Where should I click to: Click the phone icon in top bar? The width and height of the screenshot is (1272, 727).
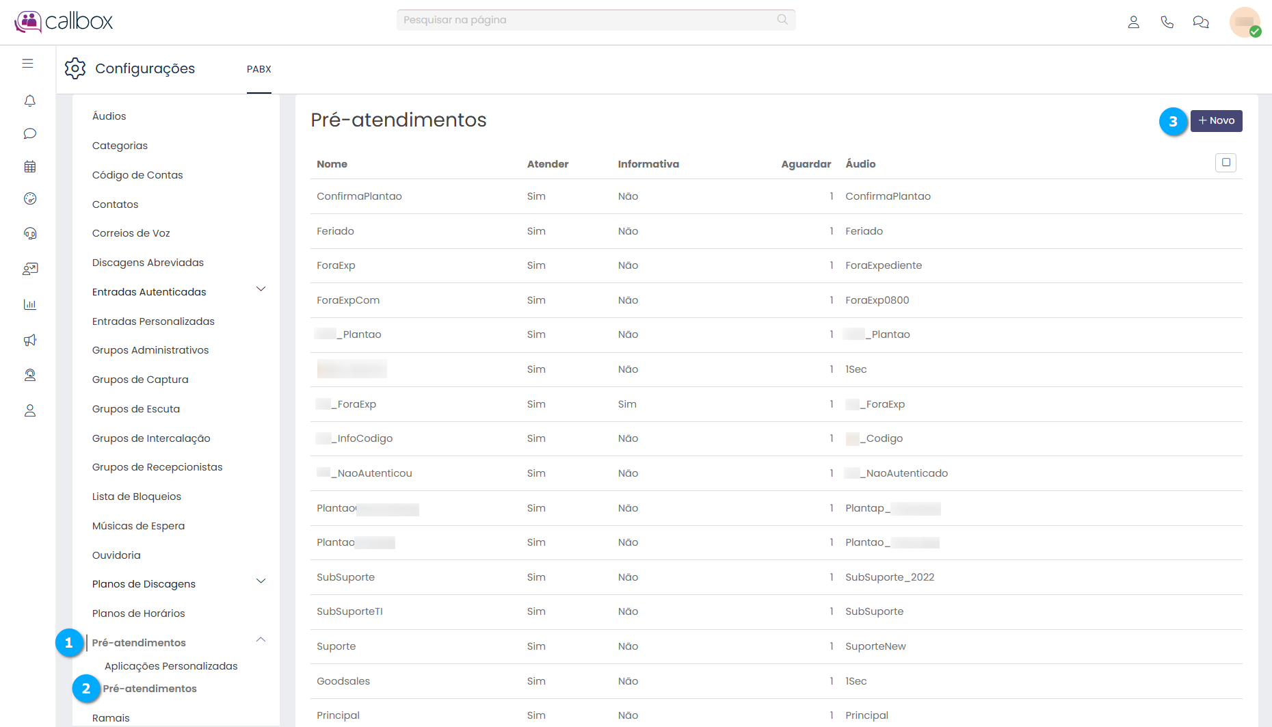click(1167, 22)
